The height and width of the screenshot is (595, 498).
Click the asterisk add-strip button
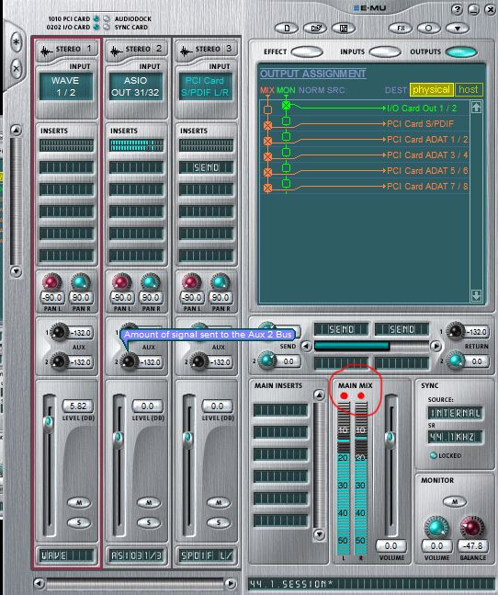(16, 41)
